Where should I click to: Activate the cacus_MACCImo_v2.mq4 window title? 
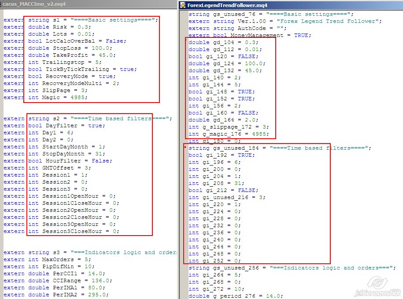point(34,4)
